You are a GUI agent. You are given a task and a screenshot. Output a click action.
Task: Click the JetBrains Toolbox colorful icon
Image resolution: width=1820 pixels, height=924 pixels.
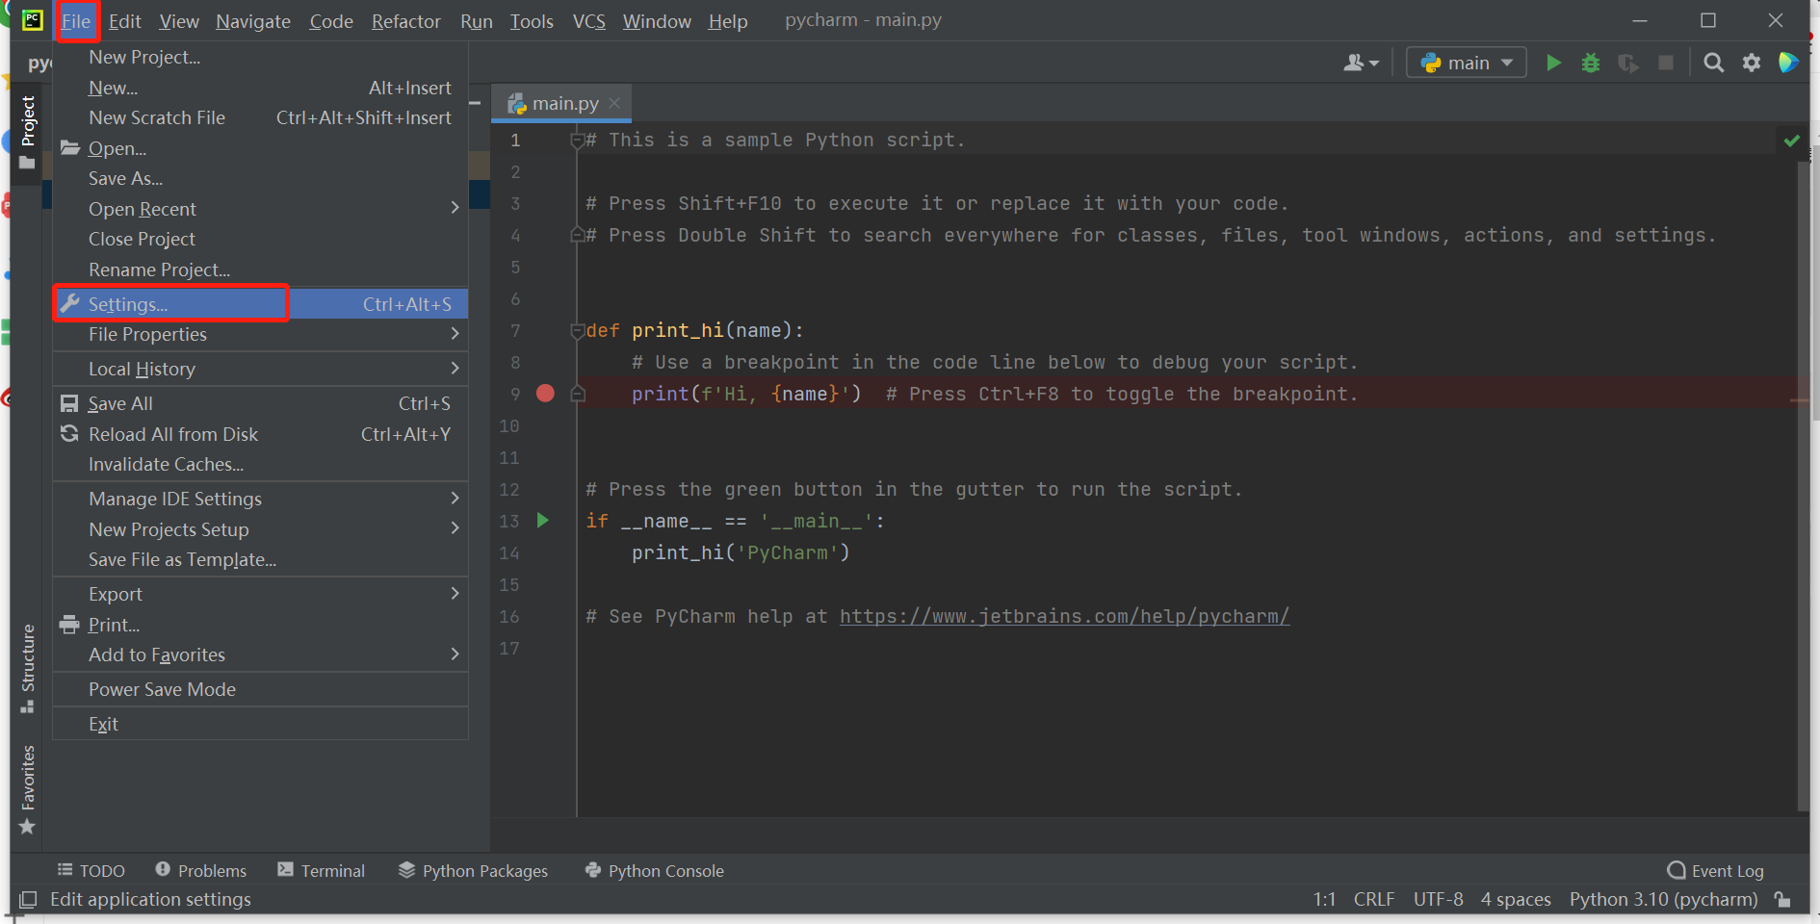(1788, 63)
